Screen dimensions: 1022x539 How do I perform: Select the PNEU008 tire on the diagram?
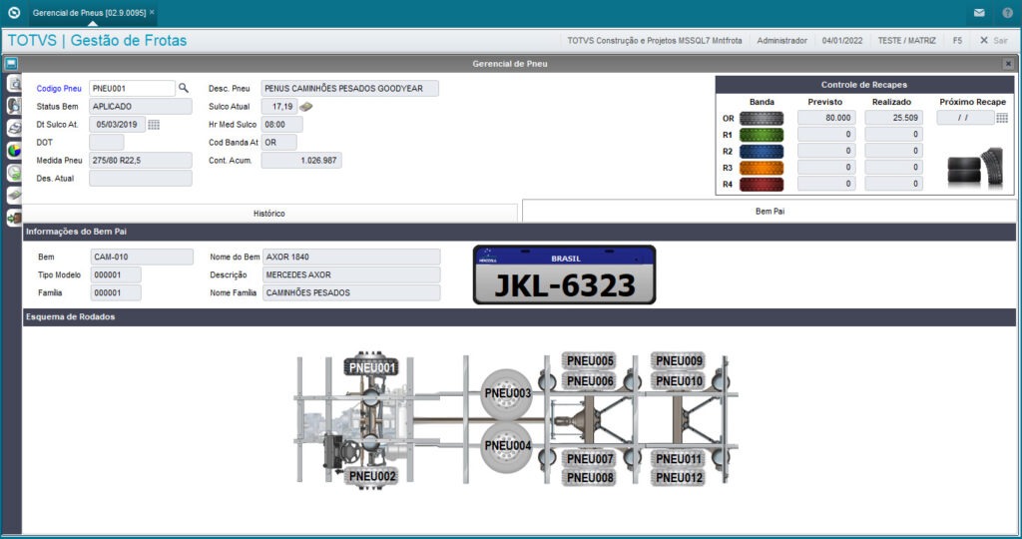590,478
